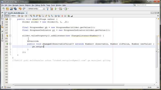Viewport: 161px width, 90px height.
Task: Click the tab list dropdown arrow
Action: (156, 13)
